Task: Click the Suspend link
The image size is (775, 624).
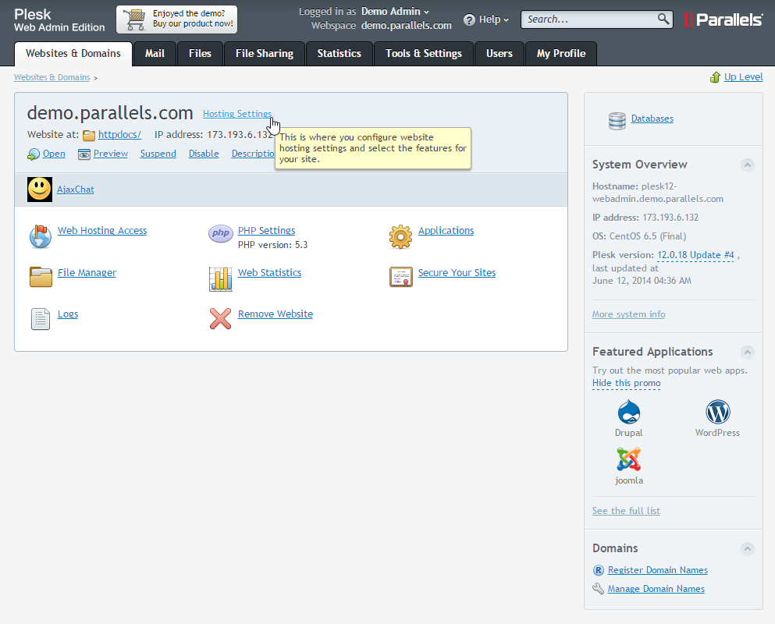Action: [158, 154]
